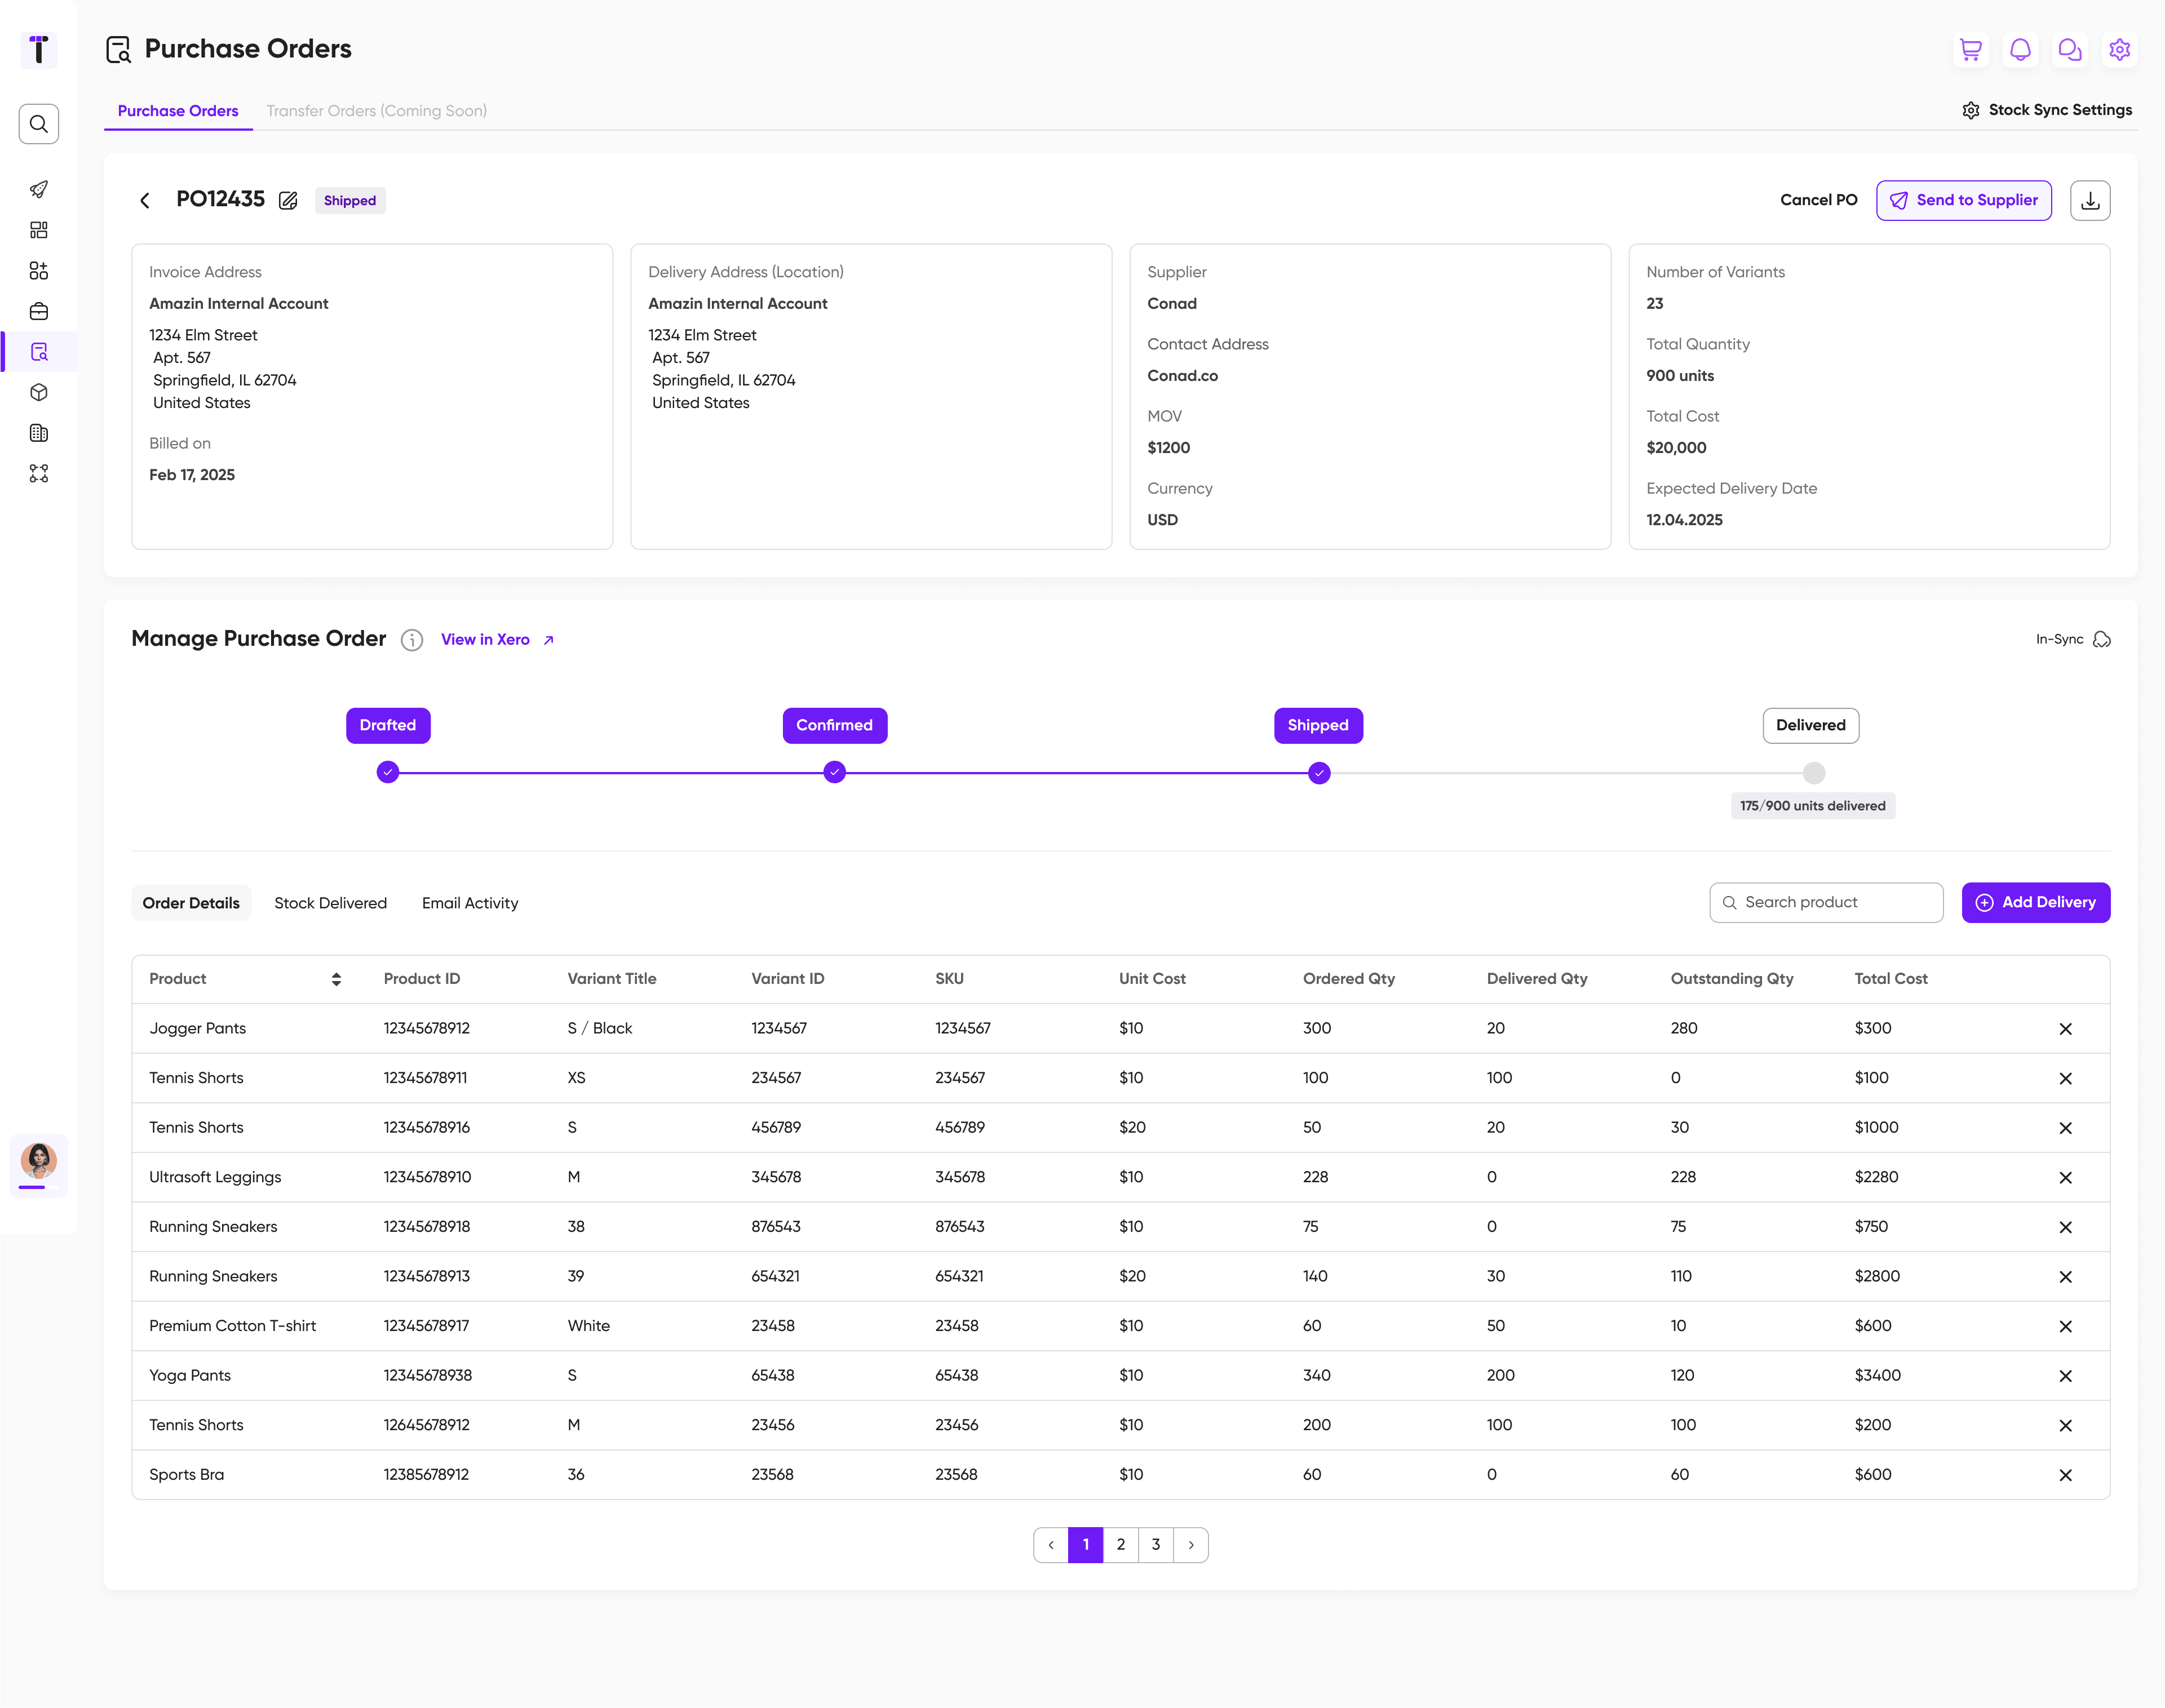Switch to the Email Activity tab

point(470,903)
